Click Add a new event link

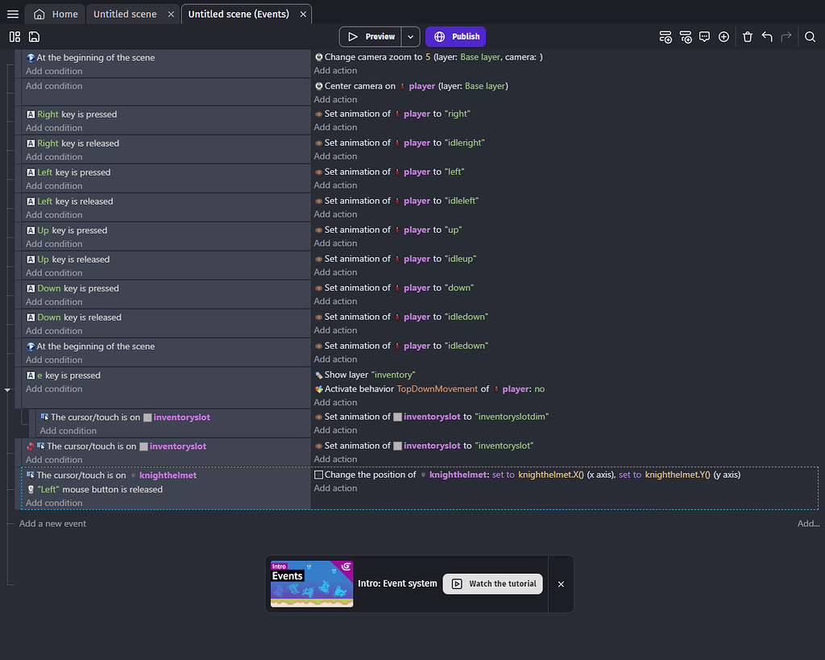tap(52, 523)
